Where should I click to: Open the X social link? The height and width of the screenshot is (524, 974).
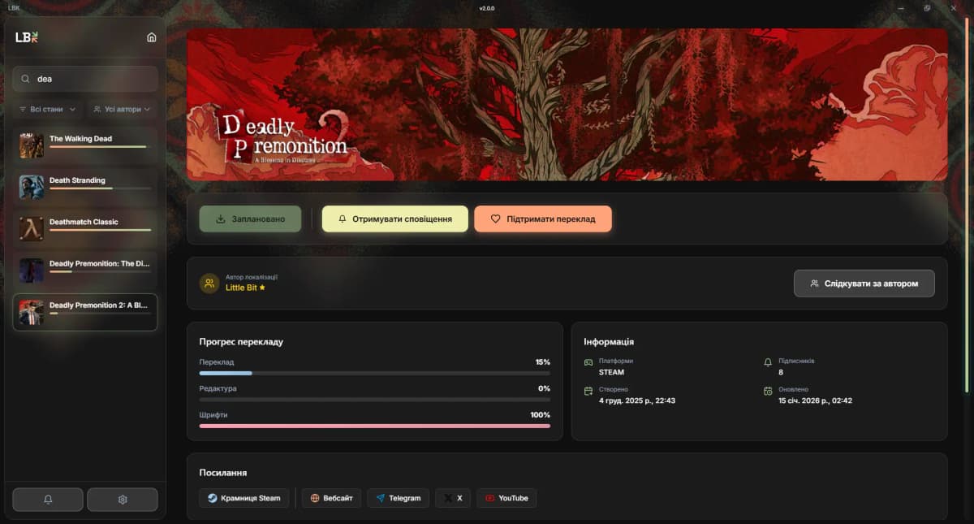tap(452, 498)
